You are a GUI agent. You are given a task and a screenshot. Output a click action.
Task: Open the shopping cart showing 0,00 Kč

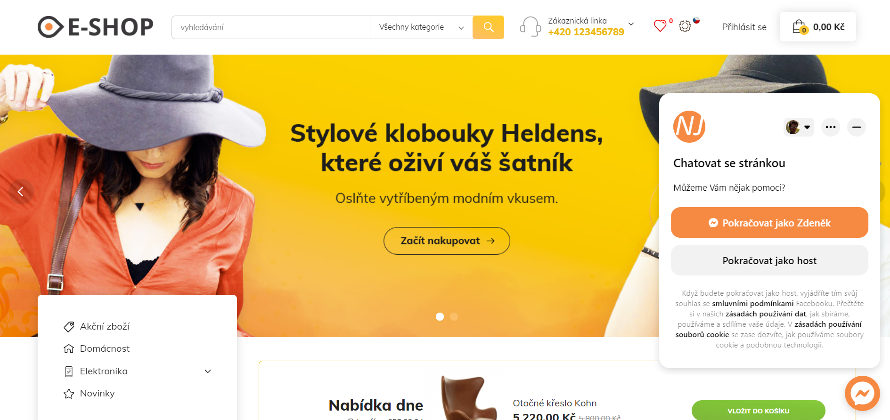coord(818,27)
